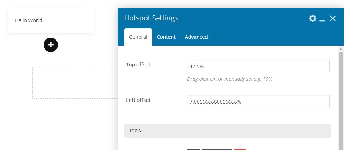Click the wide dark button below ICON
This screenshot has height=150, width=344.
click(217, 149)
